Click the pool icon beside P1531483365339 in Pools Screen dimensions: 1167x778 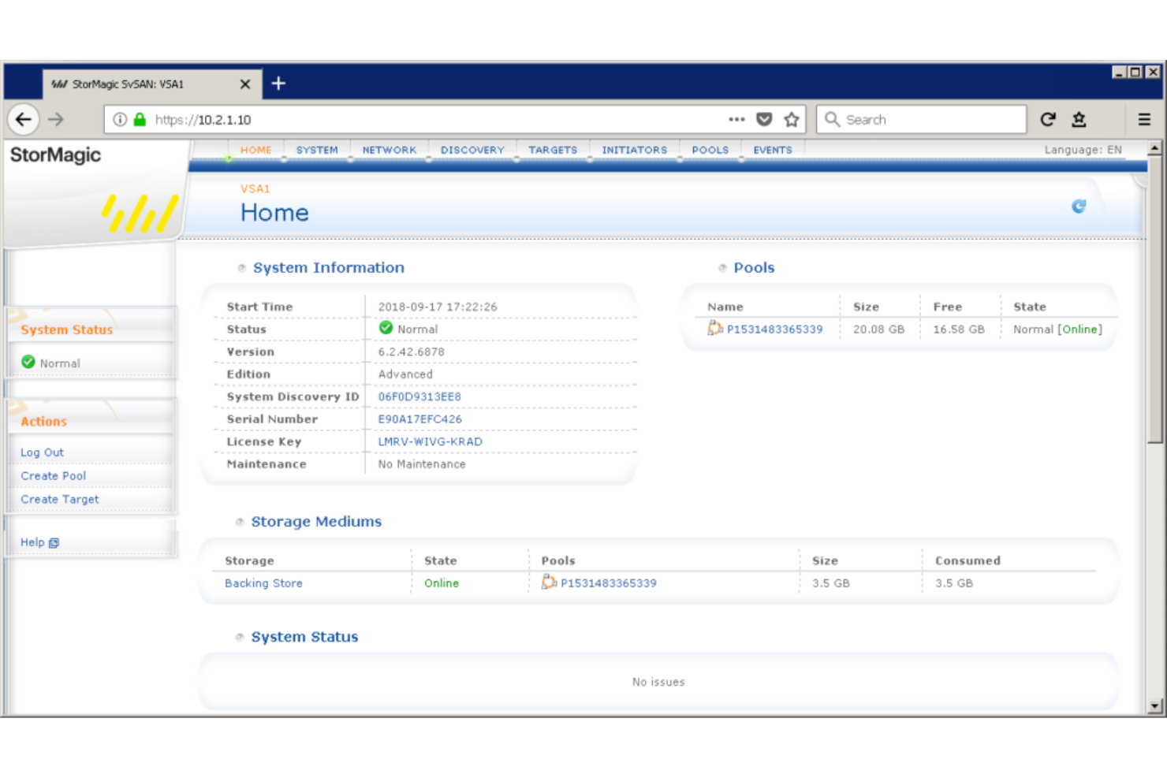point(714,329)
